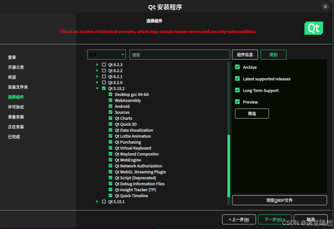Check the Qt 6.2.3 checkbox
This screenshot has width=334, height=229.
(x=104, y=65)
